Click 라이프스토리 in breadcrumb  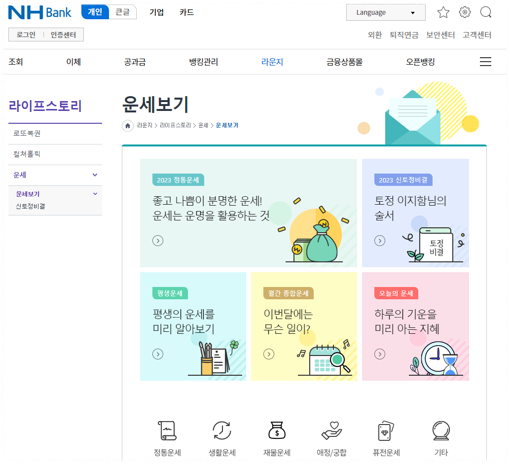[x=175, y=126]
